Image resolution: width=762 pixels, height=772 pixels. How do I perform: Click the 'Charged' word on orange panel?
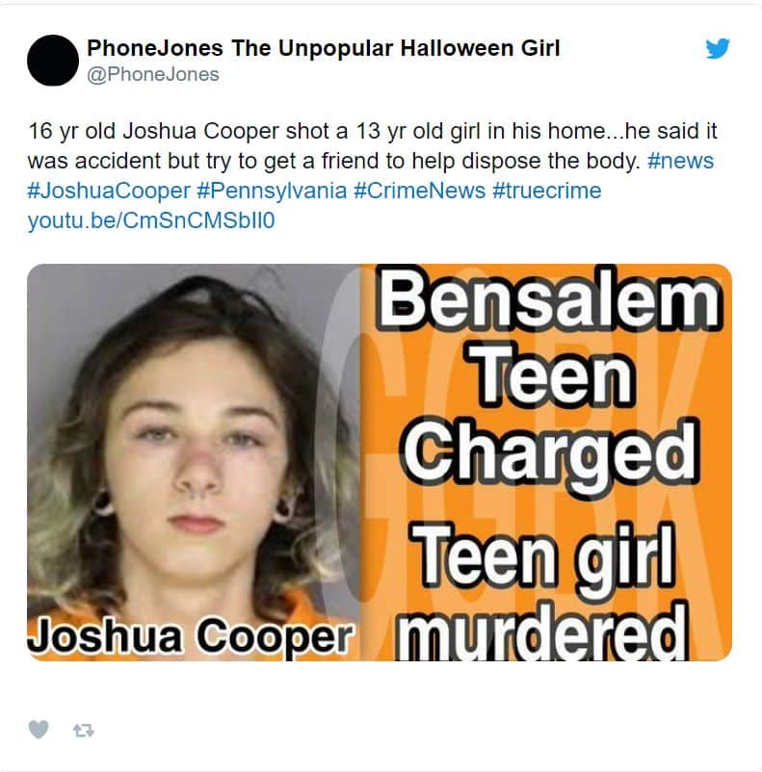pos(551,453)
